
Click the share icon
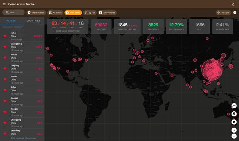point(233,4)
